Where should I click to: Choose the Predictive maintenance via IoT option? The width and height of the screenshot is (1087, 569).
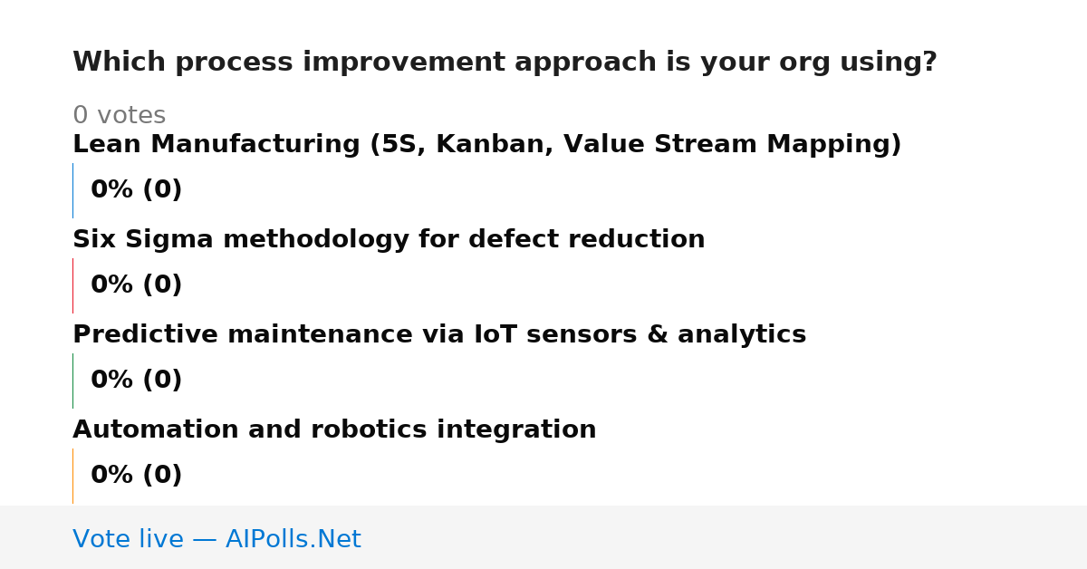coord(439,335)
